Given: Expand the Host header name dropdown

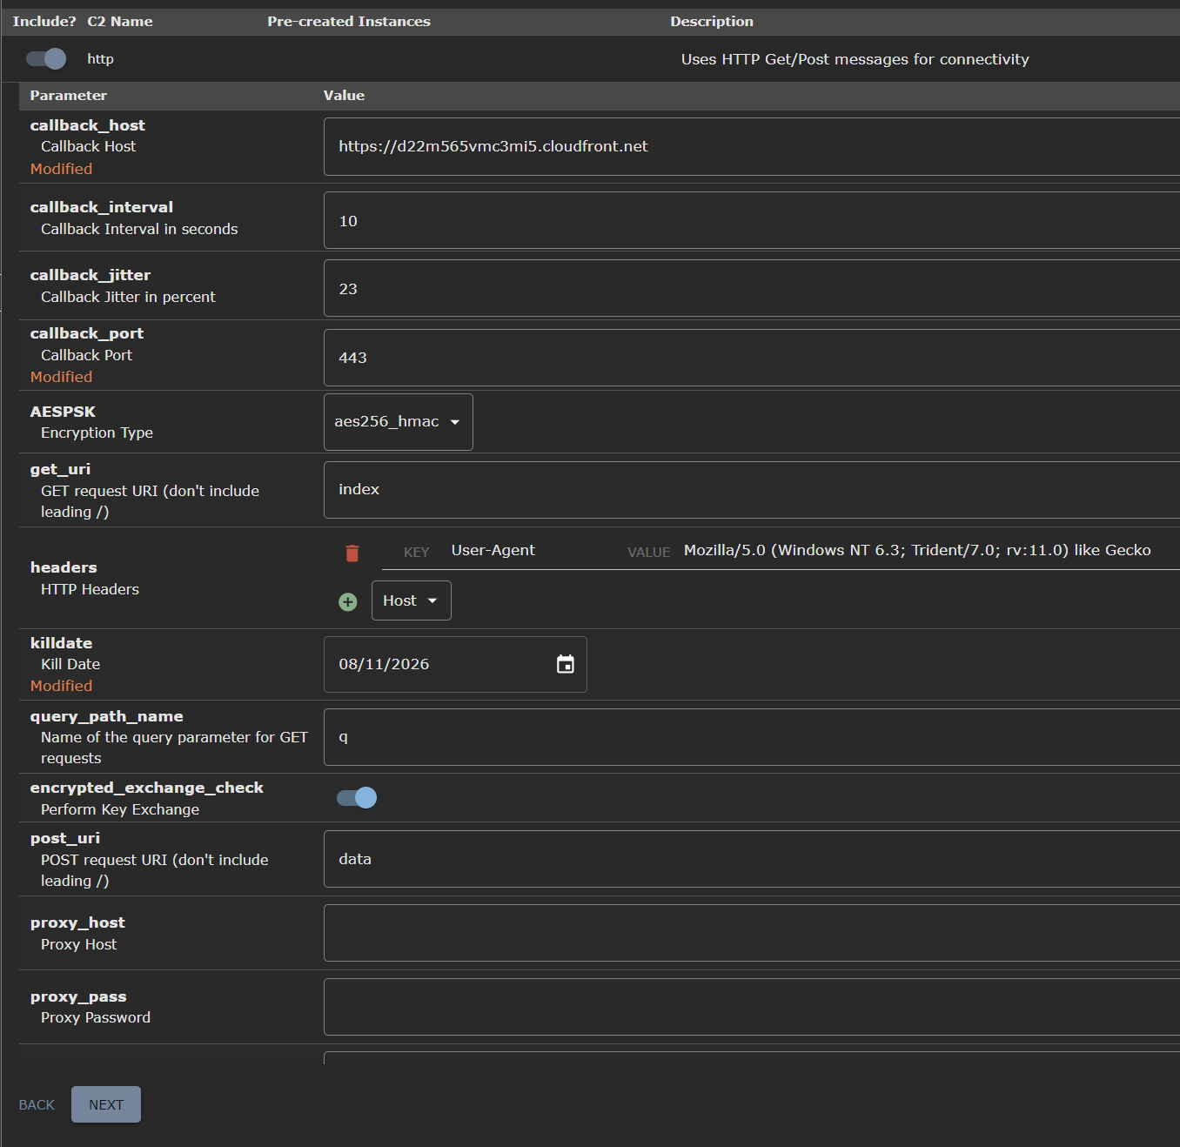Looking at the screenshot, I should 411,601.
